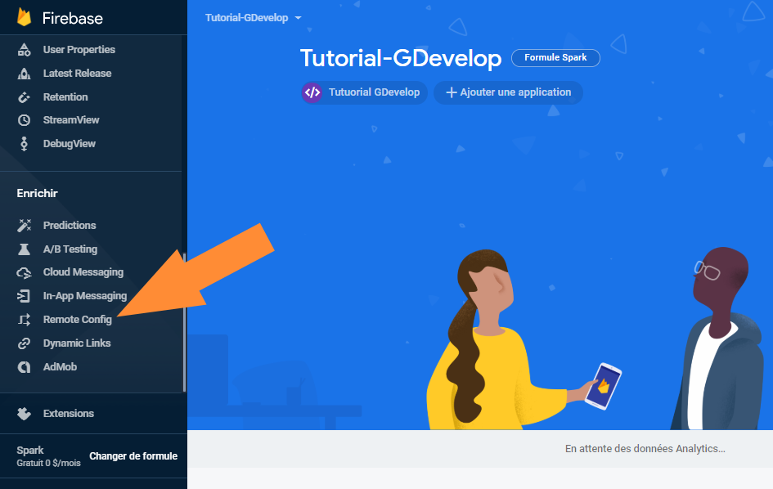
Task: Click the Latest Release rocket icon
Action: click(25, 74)
